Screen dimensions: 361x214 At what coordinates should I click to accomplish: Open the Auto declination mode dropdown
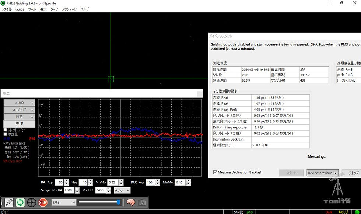(122, 190)
